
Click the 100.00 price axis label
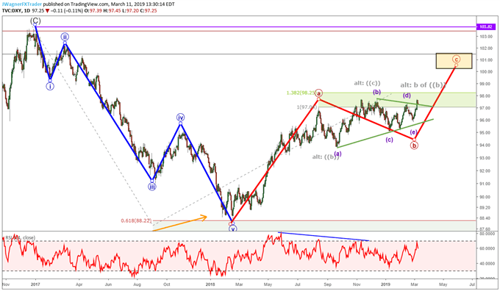pyautogui.click(x=486, y=72)
